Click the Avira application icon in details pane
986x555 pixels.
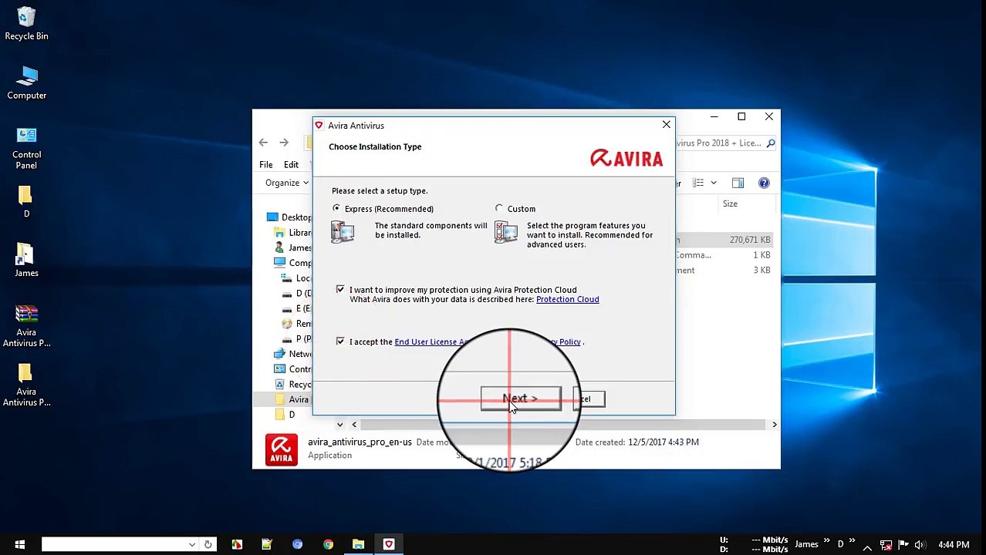(x=281, y=449)
